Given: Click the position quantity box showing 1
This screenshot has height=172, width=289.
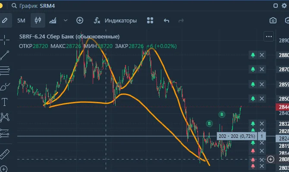Looking at the screenshot, I should pos(261,136).
